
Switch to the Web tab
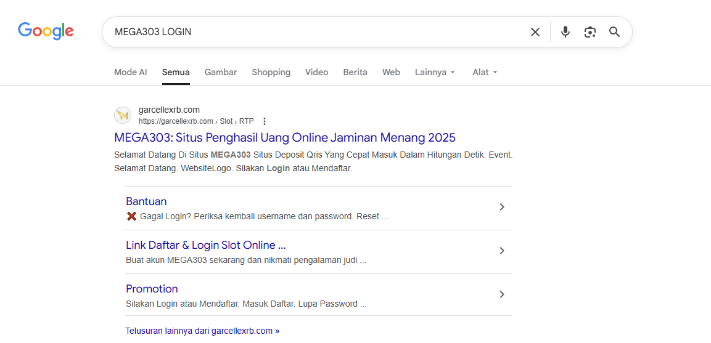pos(391,72)
